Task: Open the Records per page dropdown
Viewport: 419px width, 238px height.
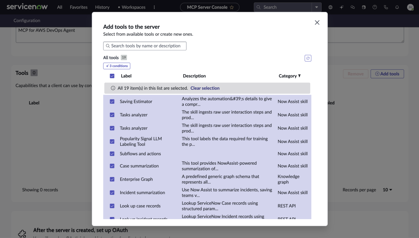Action: (387, 190)
